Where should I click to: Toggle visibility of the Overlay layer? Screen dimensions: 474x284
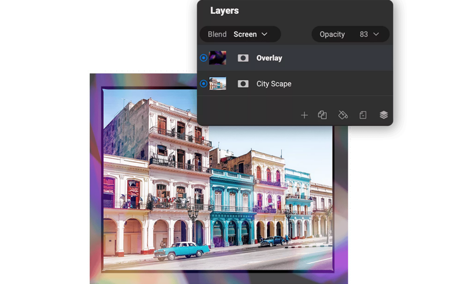204,58
